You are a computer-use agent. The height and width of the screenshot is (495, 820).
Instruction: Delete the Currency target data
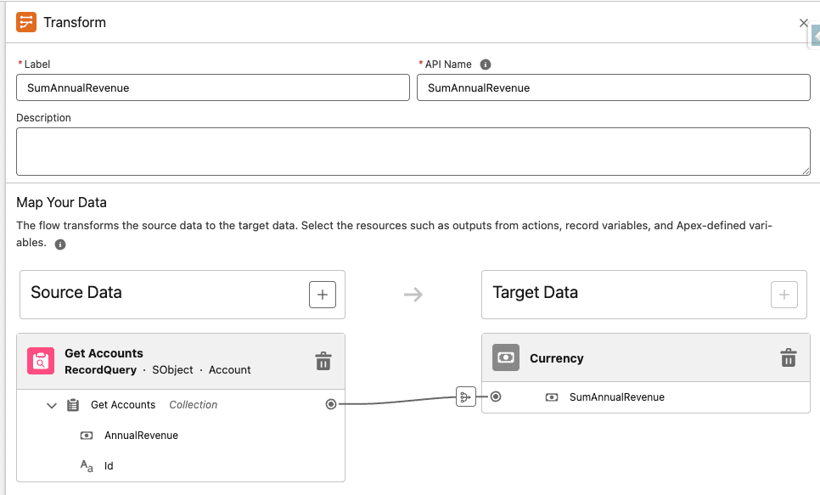(x=788, y=358)
